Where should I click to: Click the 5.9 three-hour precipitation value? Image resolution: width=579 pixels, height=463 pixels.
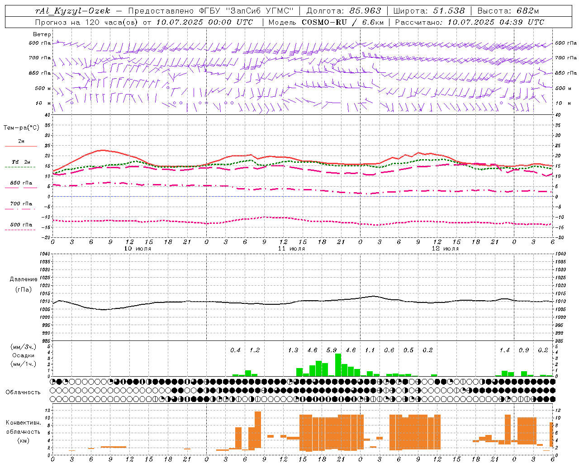pyautogui.click(x=332, y=350)
